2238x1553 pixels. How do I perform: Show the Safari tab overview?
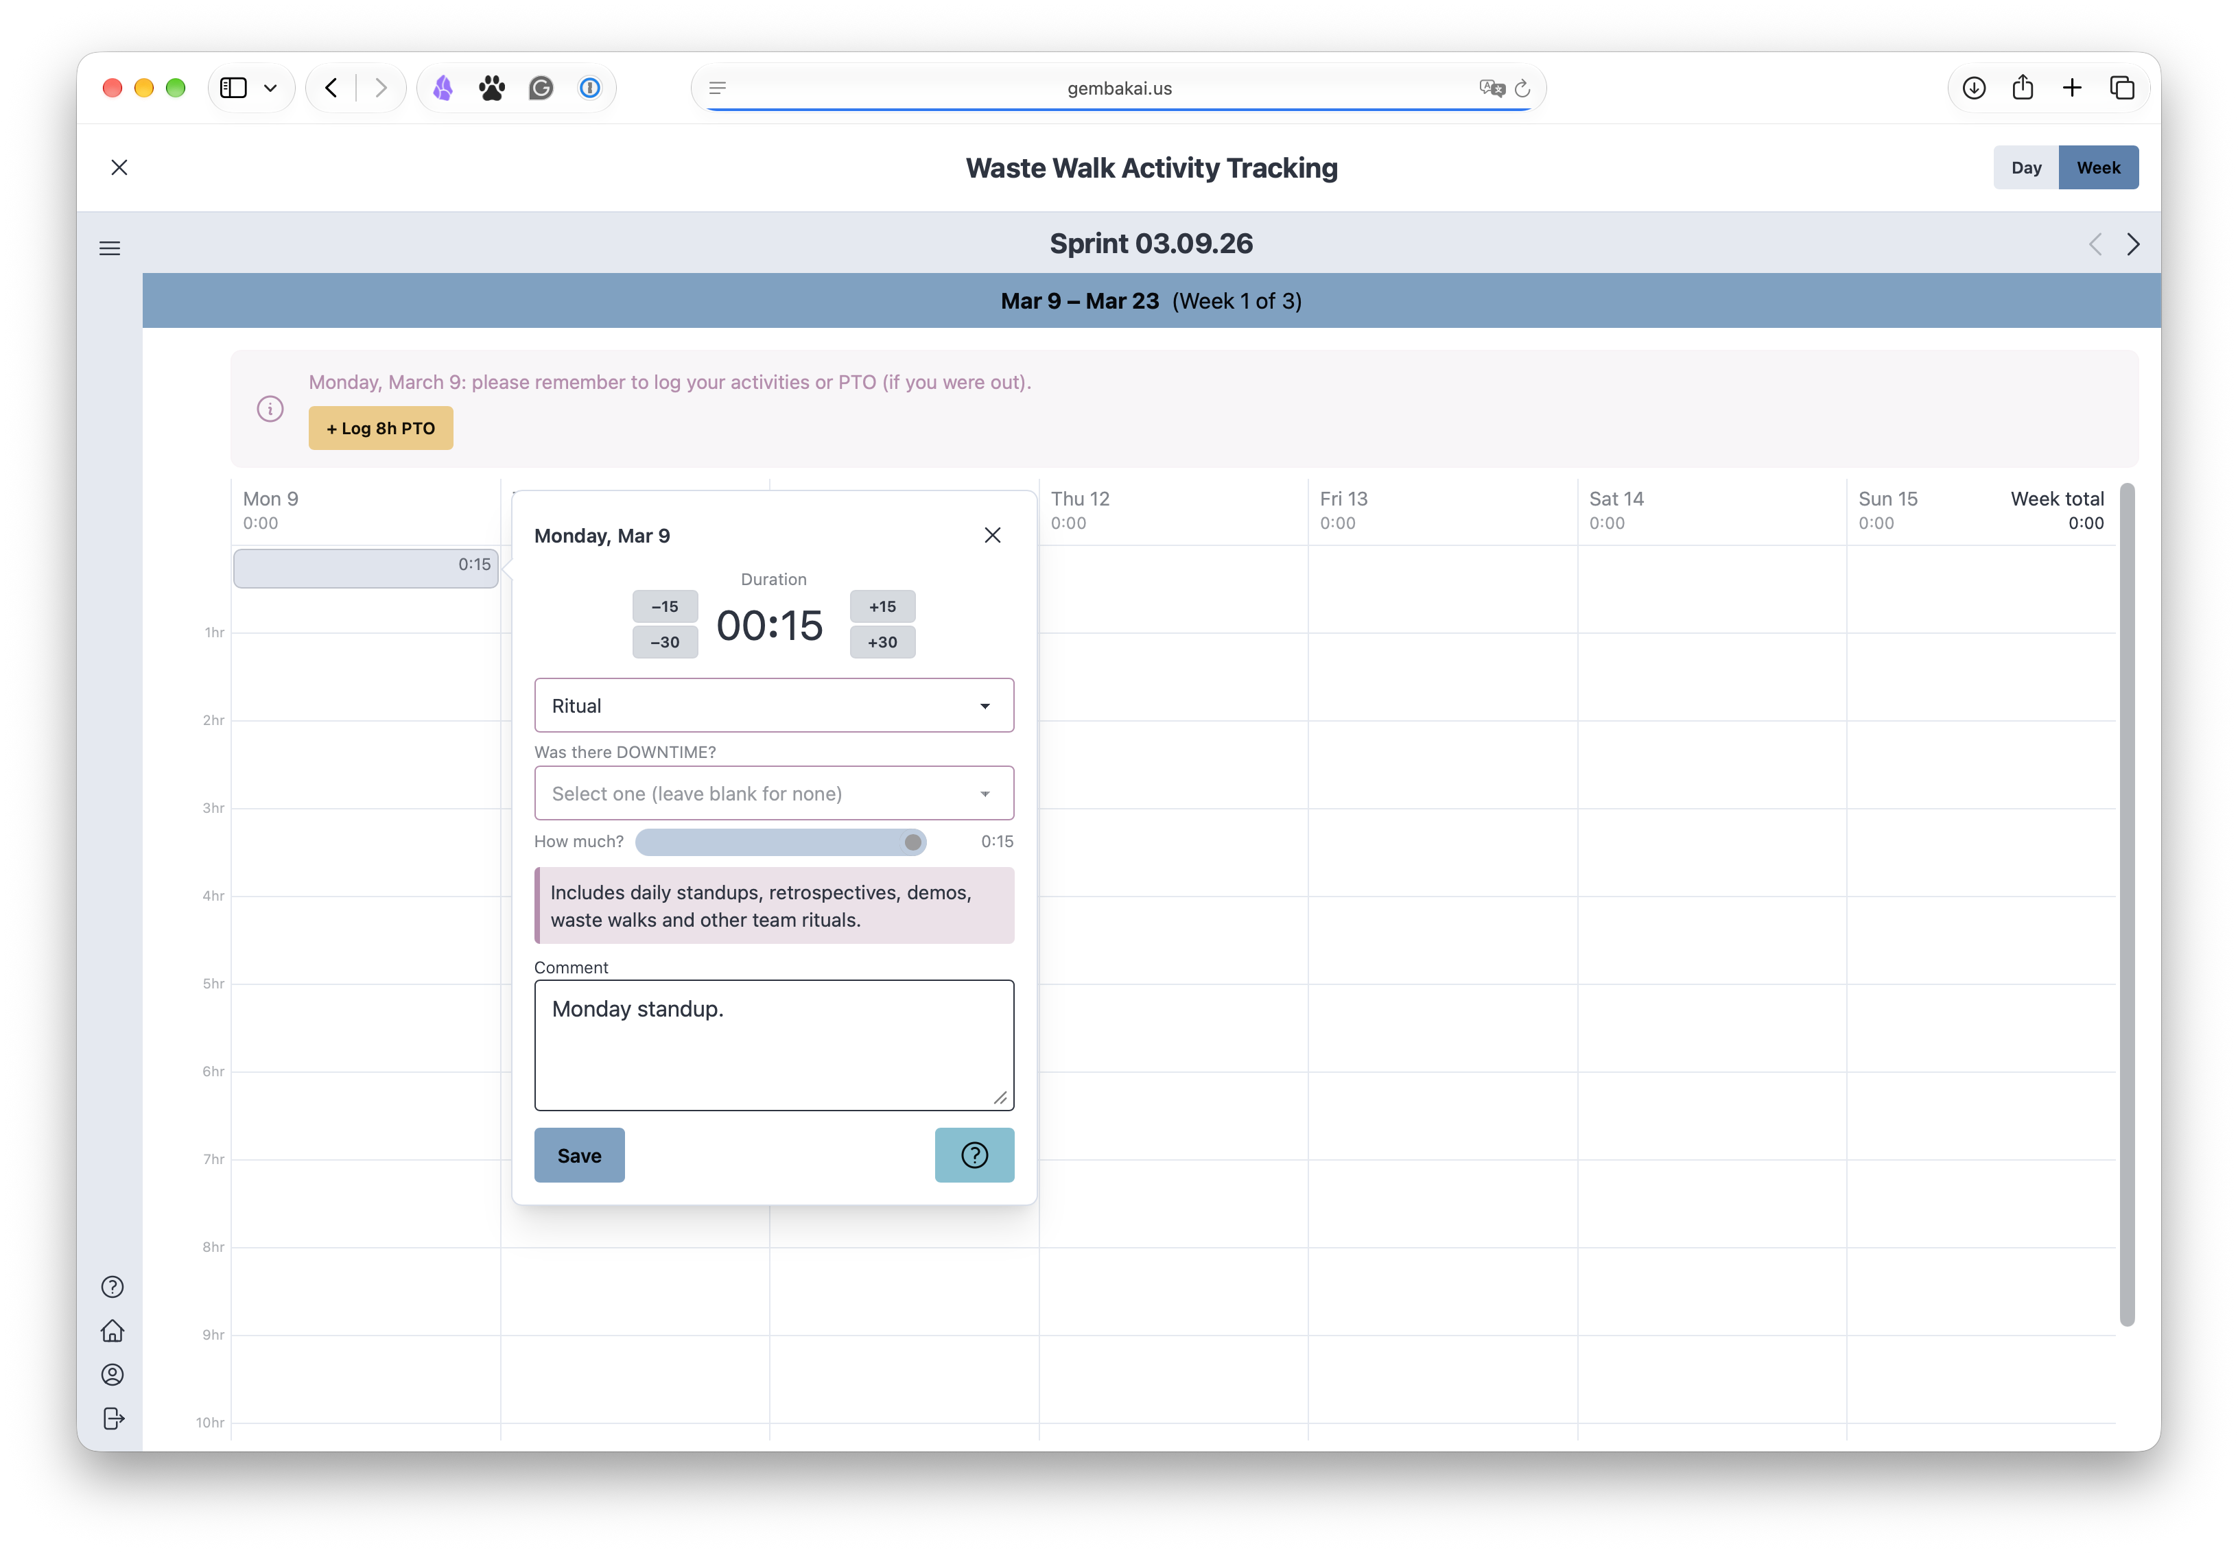click(x=2122, y=88)
